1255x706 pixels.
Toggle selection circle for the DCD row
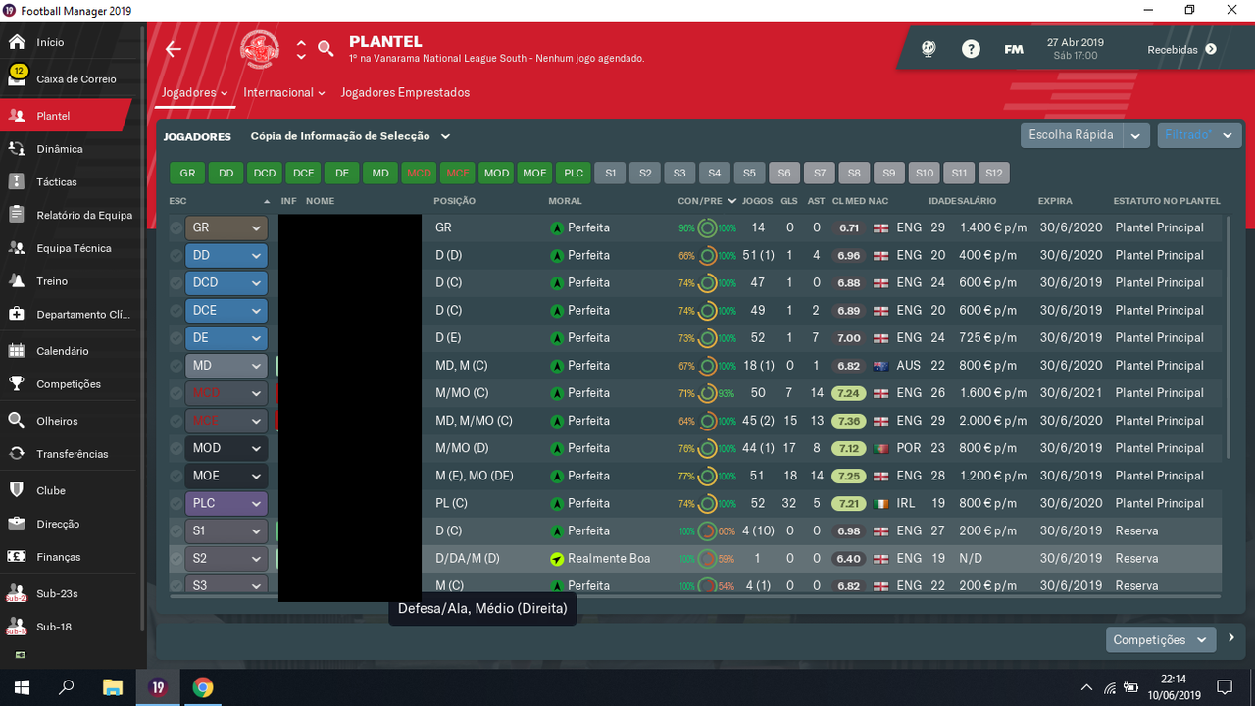click(176, 282)
